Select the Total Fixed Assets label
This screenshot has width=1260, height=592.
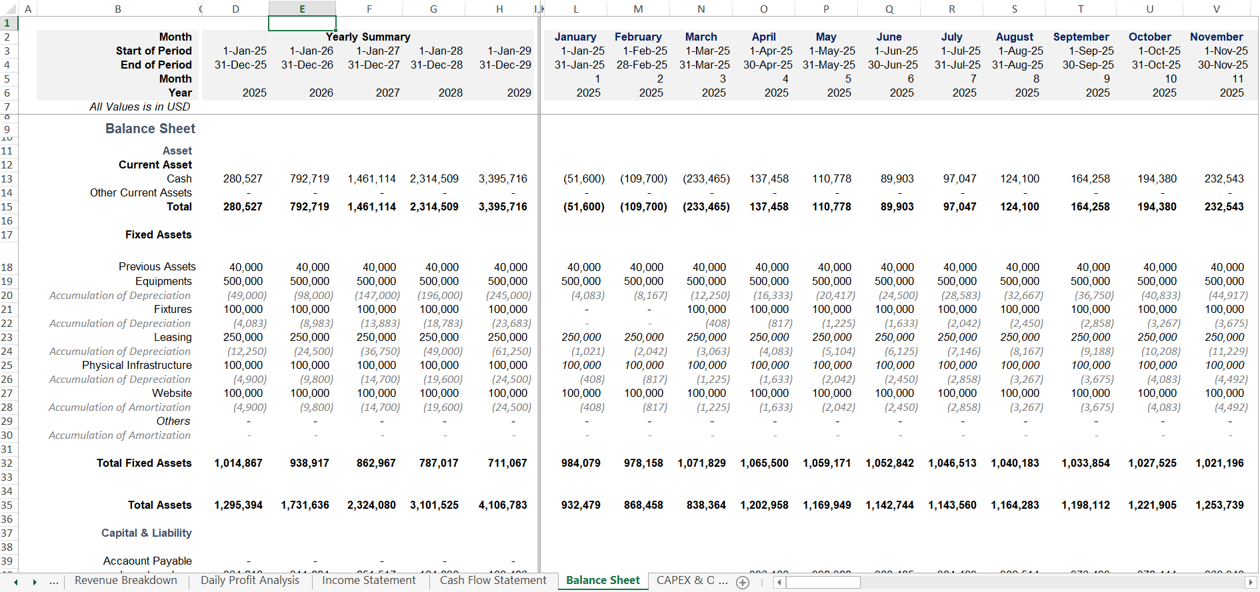[x=144, y=463]
